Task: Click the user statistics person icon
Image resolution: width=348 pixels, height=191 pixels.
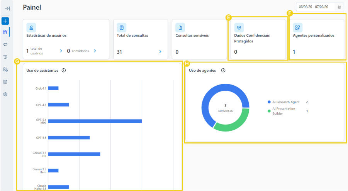Action: point(31,28)
